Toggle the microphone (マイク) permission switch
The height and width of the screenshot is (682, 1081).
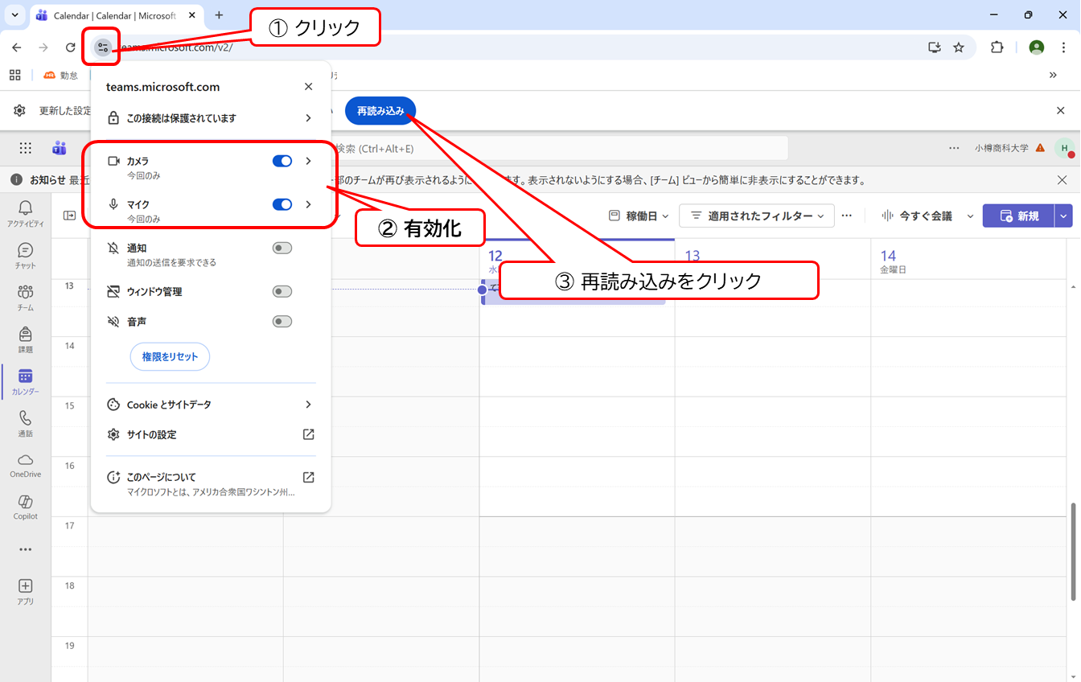[282, 204]
